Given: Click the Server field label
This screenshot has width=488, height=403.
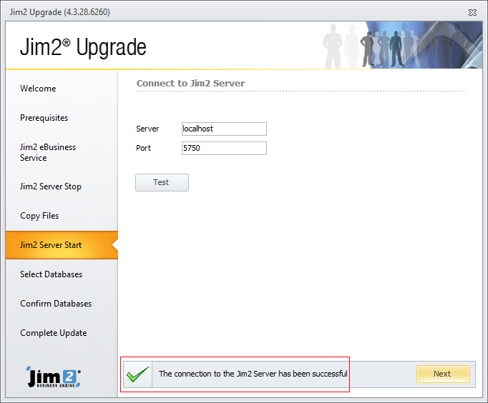Looking at the screenshot, I should [147, 129].
